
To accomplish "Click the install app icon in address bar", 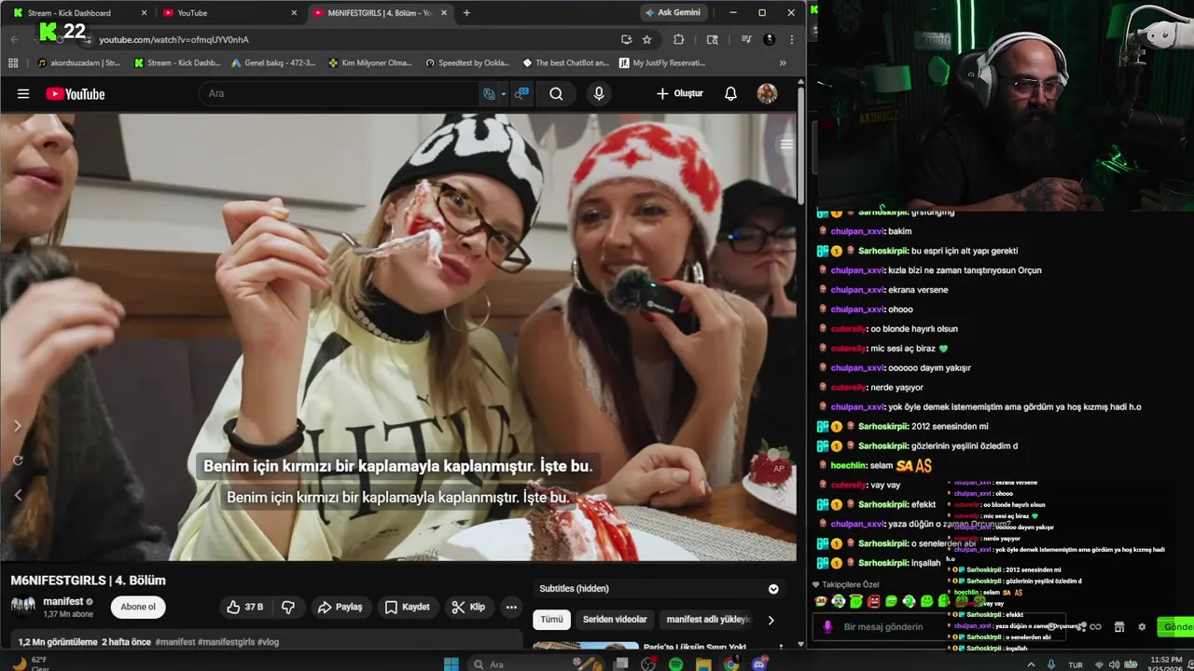I will (x=626, y=39).
